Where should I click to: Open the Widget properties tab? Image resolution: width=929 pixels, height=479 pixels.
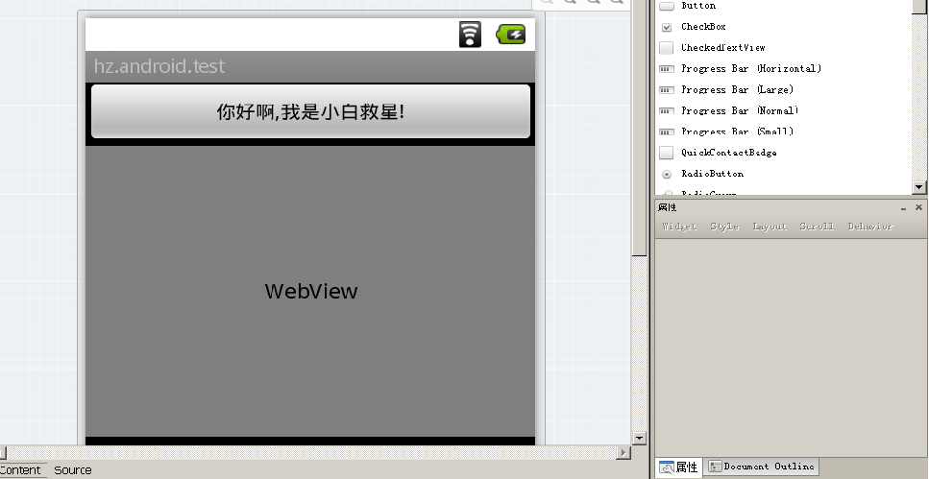[x=679, y=227]
